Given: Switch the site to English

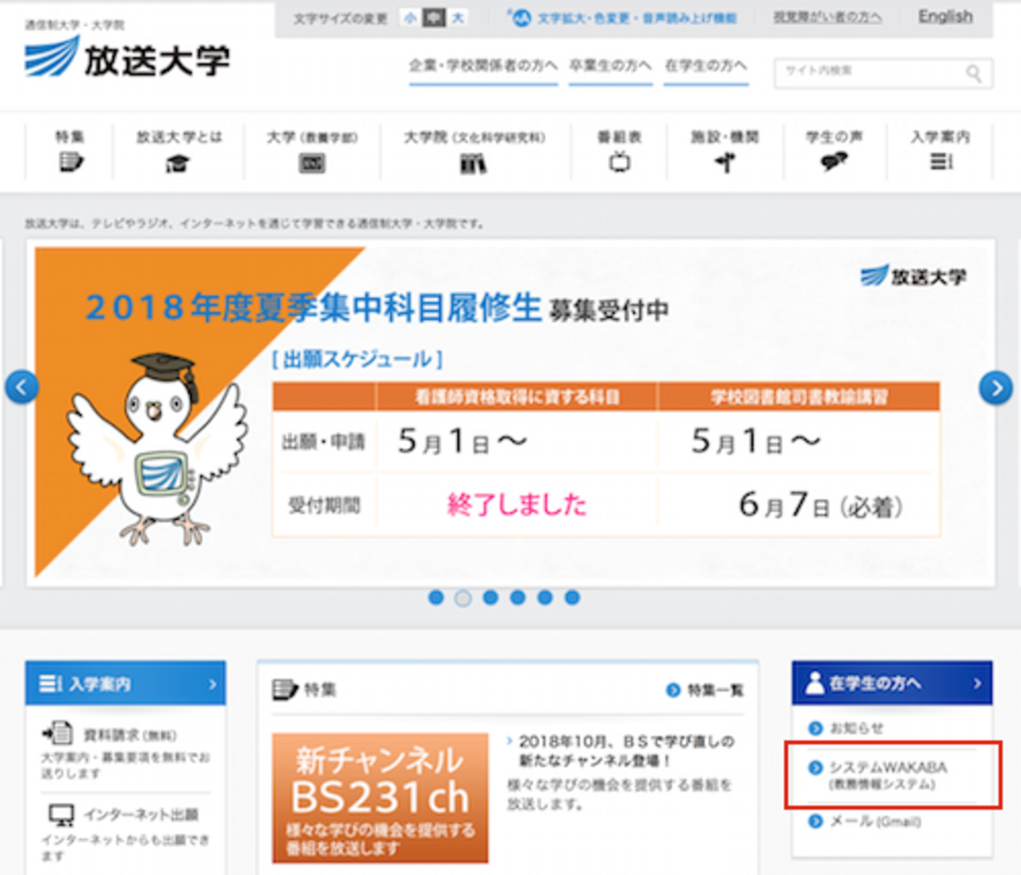Looking at the screenshot, I should tap(945, 16).
